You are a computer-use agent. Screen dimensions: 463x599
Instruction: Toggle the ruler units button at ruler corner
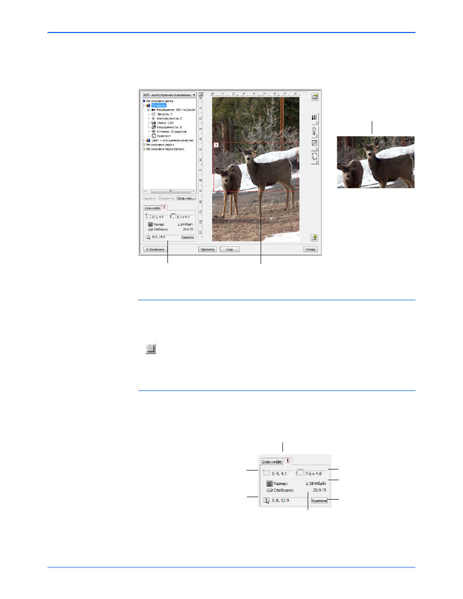click(x=199, y=95)
